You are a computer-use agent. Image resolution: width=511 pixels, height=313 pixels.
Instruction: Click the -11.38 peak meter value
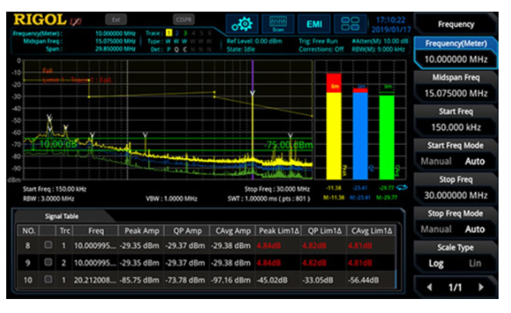pyautogui.click(x=333, y=188)
